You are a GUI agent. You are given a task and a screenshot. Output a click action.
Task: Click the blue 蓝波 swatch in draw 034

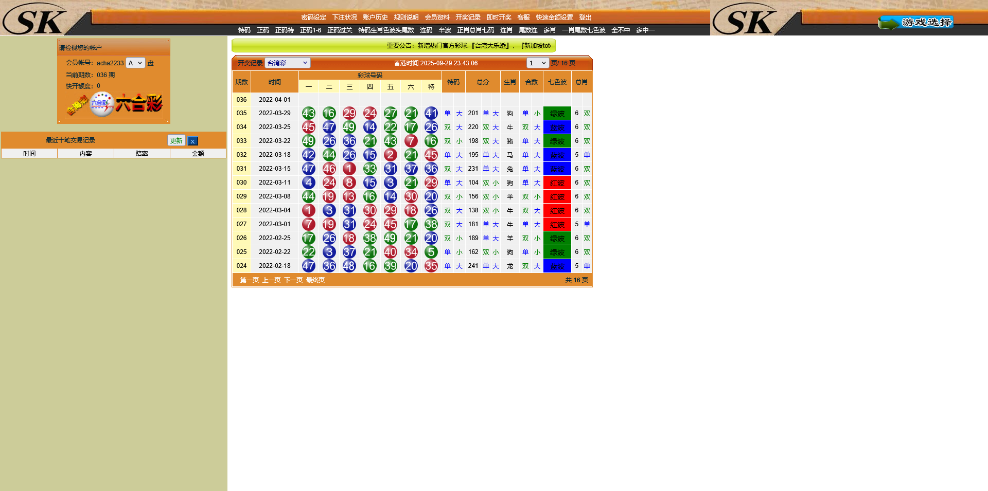click(x=557, y=127)
